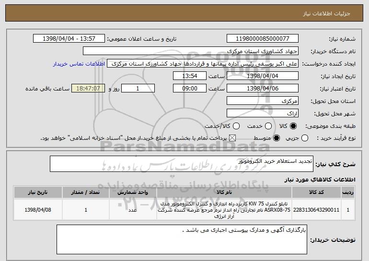Viewport: 369px width, 261px height.
Task: Click the جزئیات اطلاعات نیاز header title
Action: (327, 13)
